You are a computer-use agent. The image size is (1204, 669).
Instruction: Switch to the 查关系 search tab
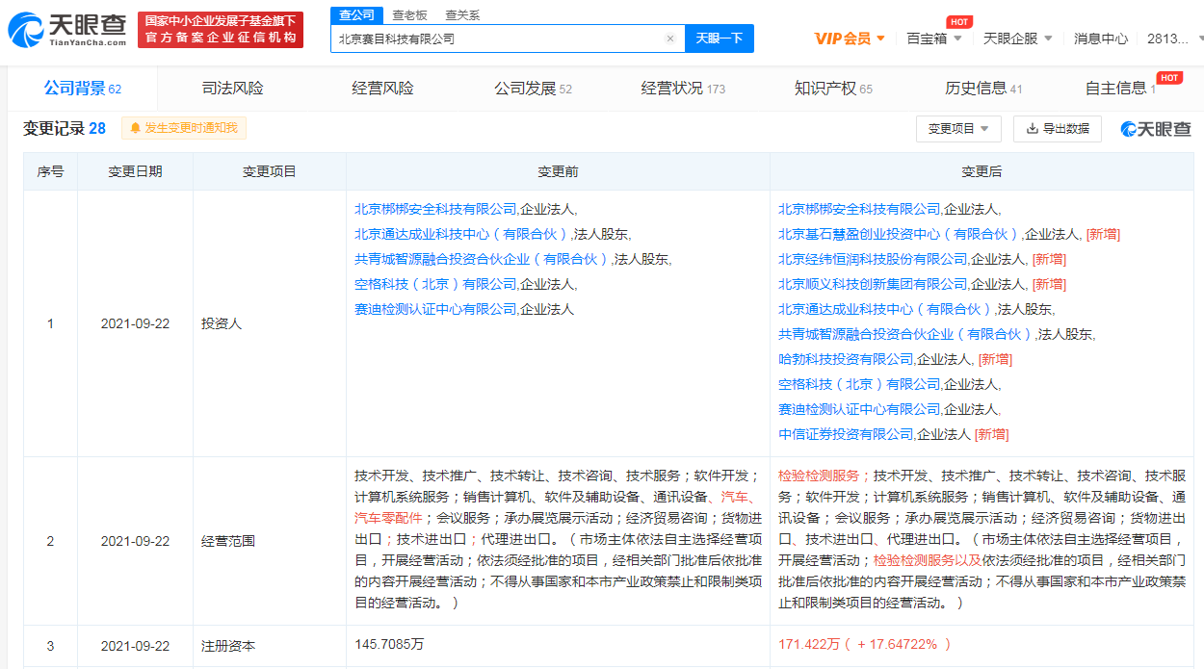pos(462,15)
